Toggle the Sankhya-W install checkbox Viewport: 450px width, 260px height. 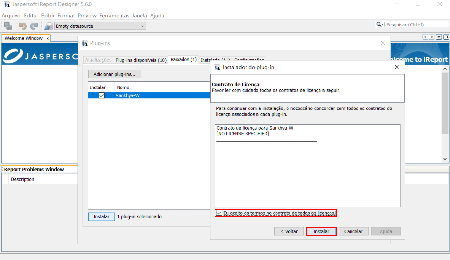click(102, 95)
